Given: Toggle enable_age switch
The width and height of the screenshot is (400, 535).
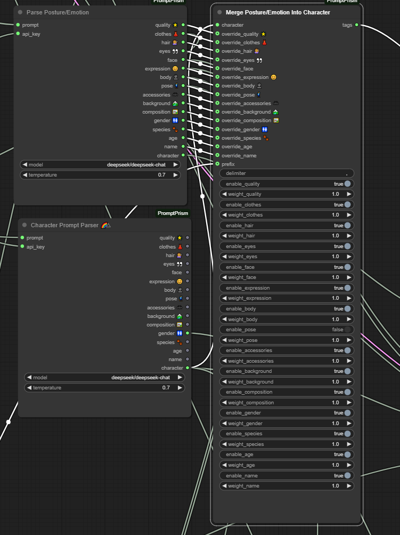Looking at the screenshot, I should click(347, 454).
